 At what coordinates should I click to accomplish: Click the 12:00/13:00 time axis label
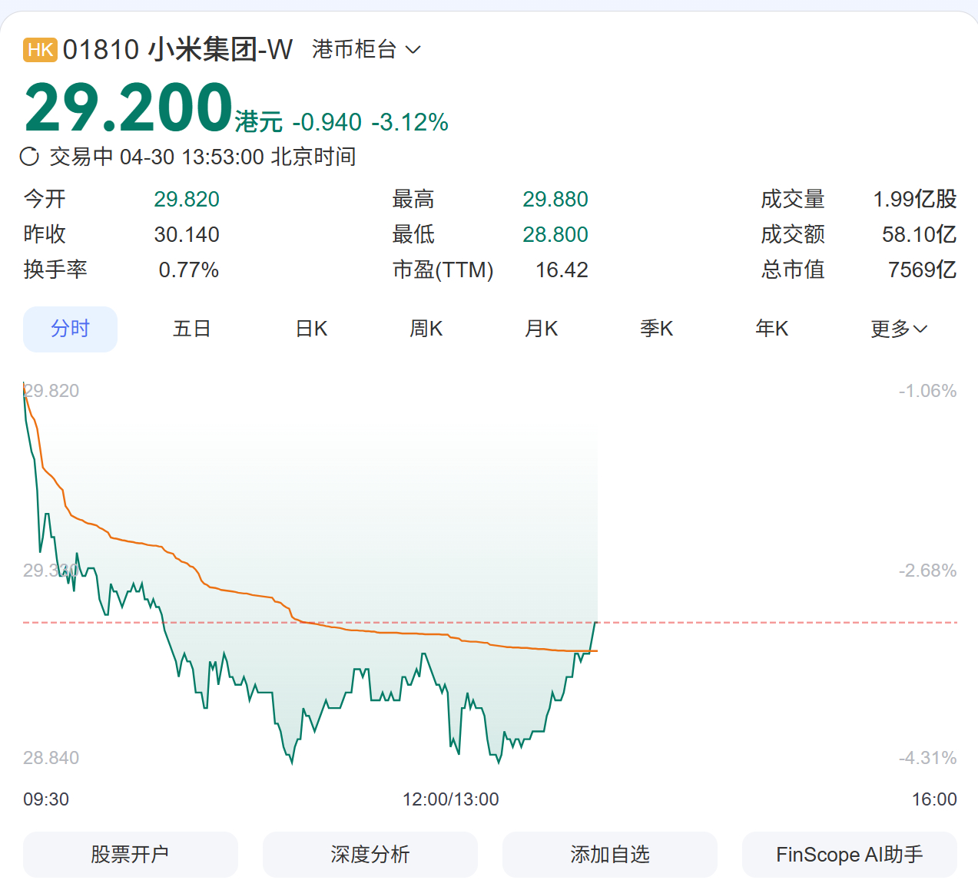click(x=451, y=799)
